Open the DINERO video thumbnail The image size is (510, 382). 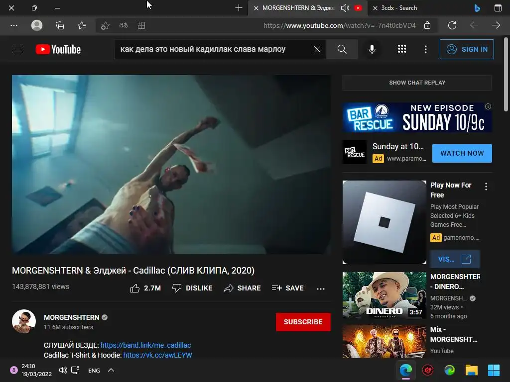384,295
